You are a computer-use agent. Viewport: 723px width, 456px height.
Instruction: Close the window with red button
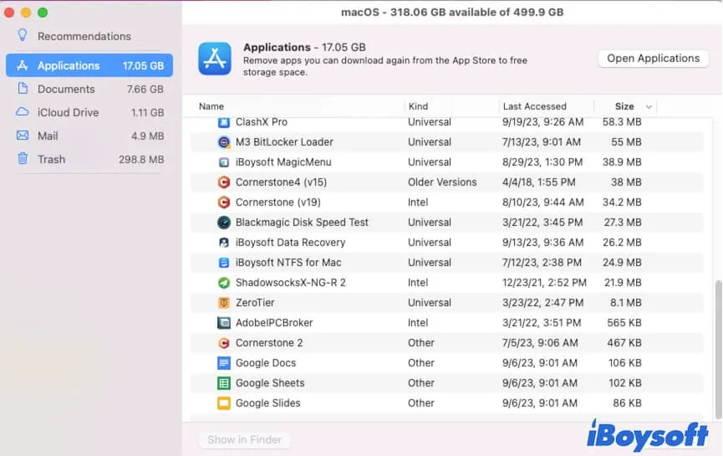coord(8,13)
